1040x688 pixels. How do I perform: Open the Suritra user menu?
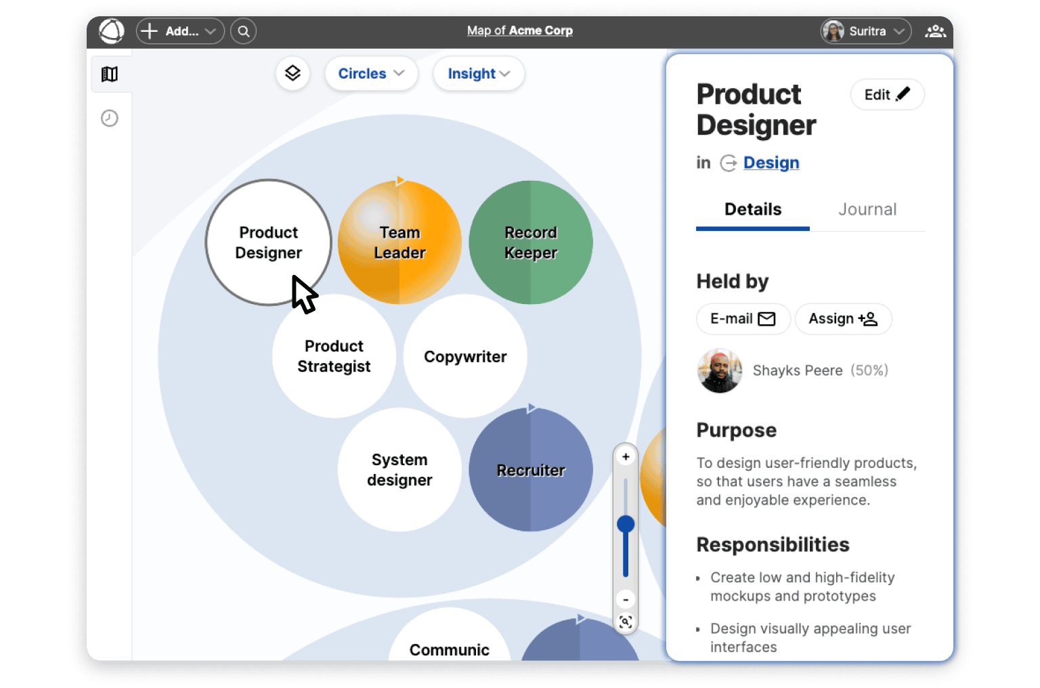coord(866,31)
